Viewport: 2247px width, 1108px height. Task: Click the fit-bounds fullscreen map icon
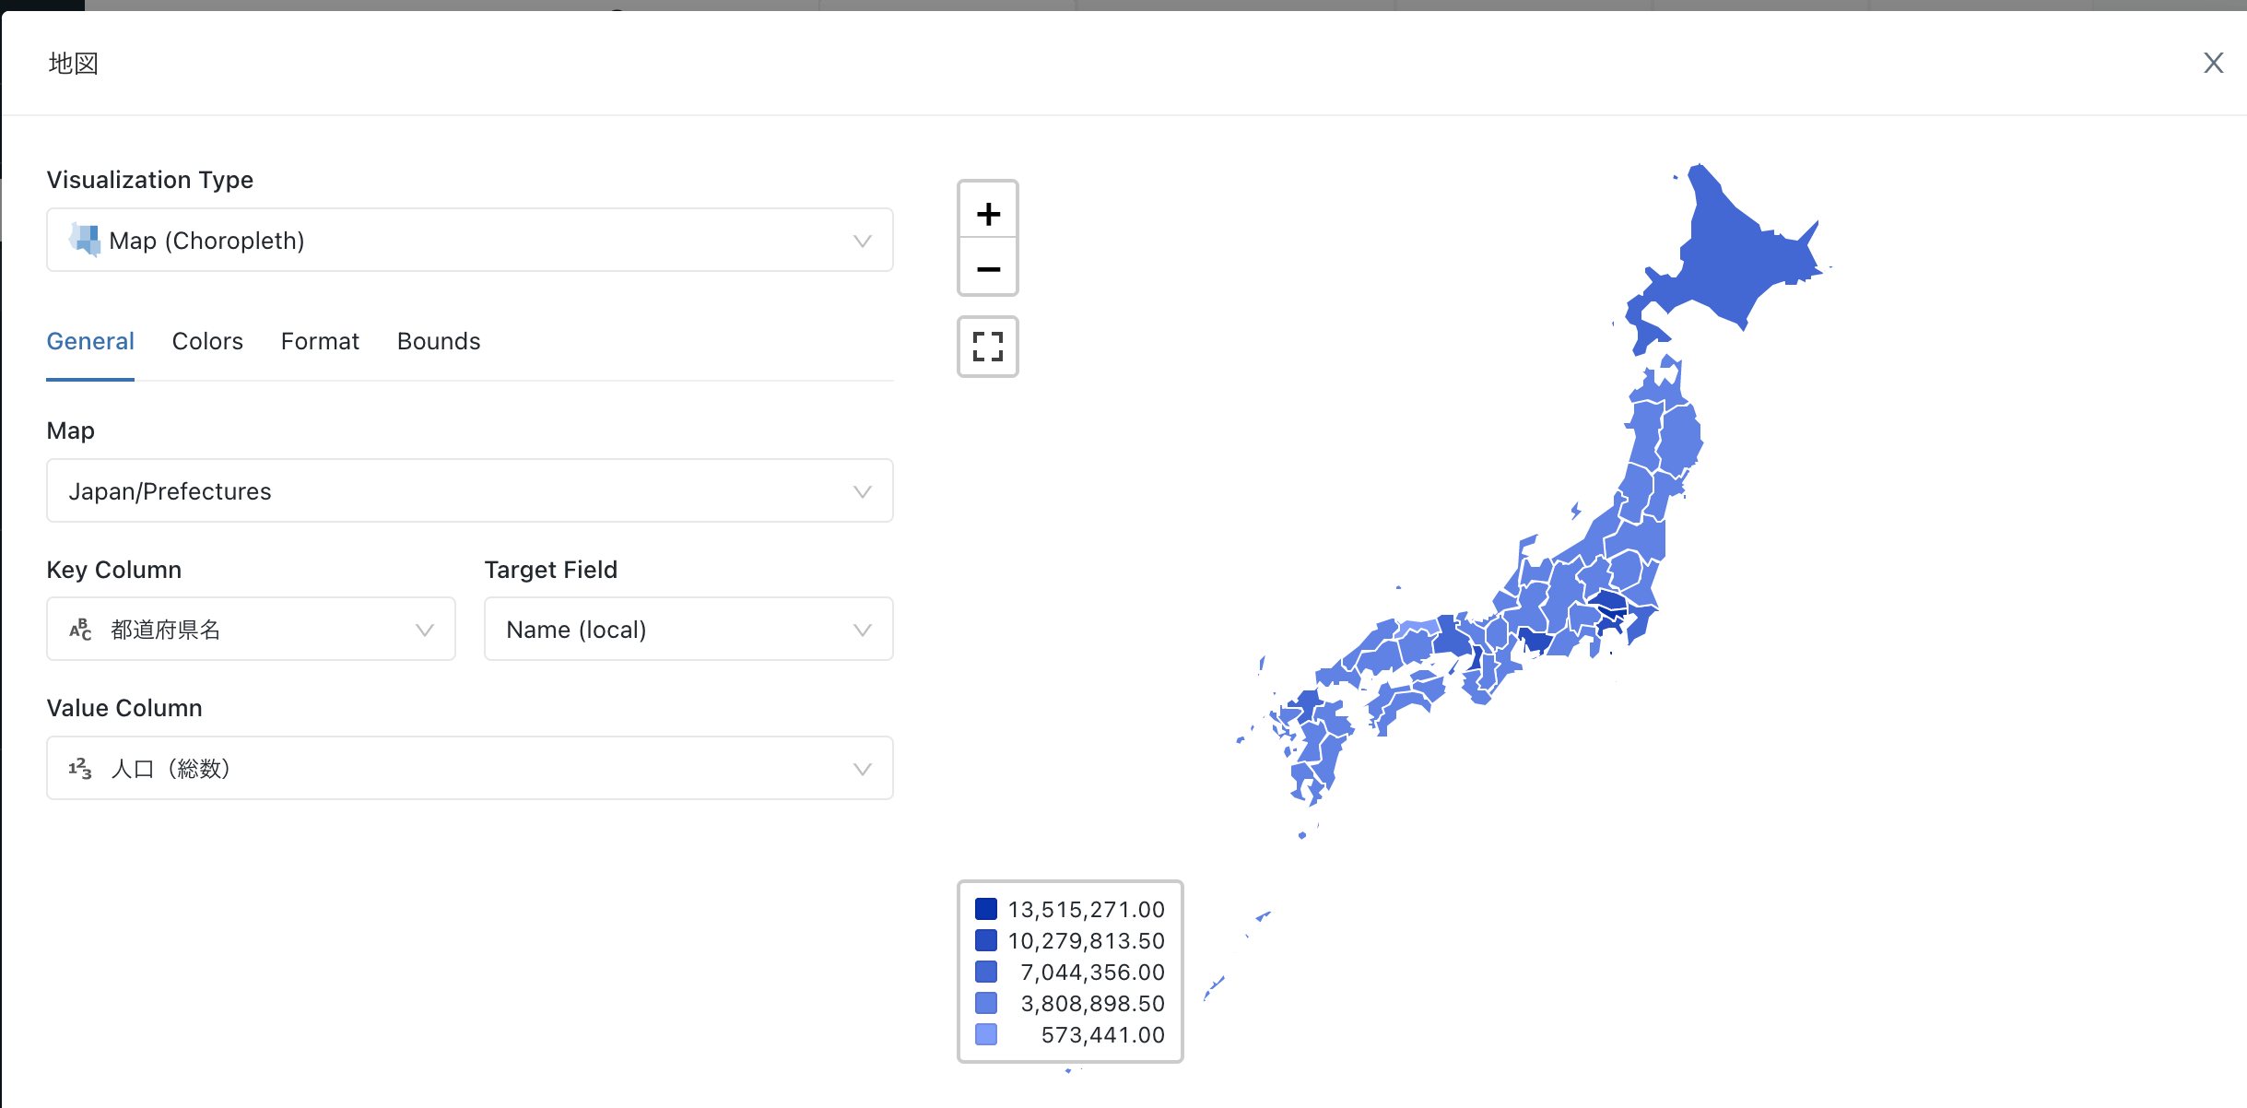point(988,347)
